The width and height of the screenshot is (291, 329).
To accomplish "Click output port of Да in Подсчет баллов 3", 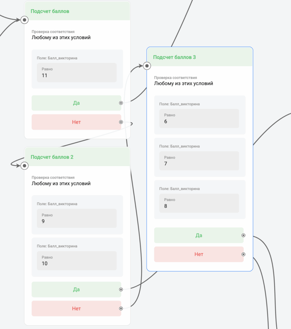I will coord(243,235).
